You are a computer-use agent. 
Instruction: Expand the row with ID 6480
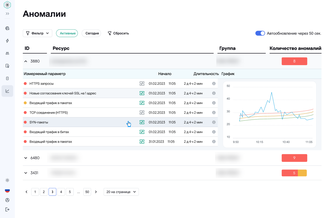click(25, 158)
